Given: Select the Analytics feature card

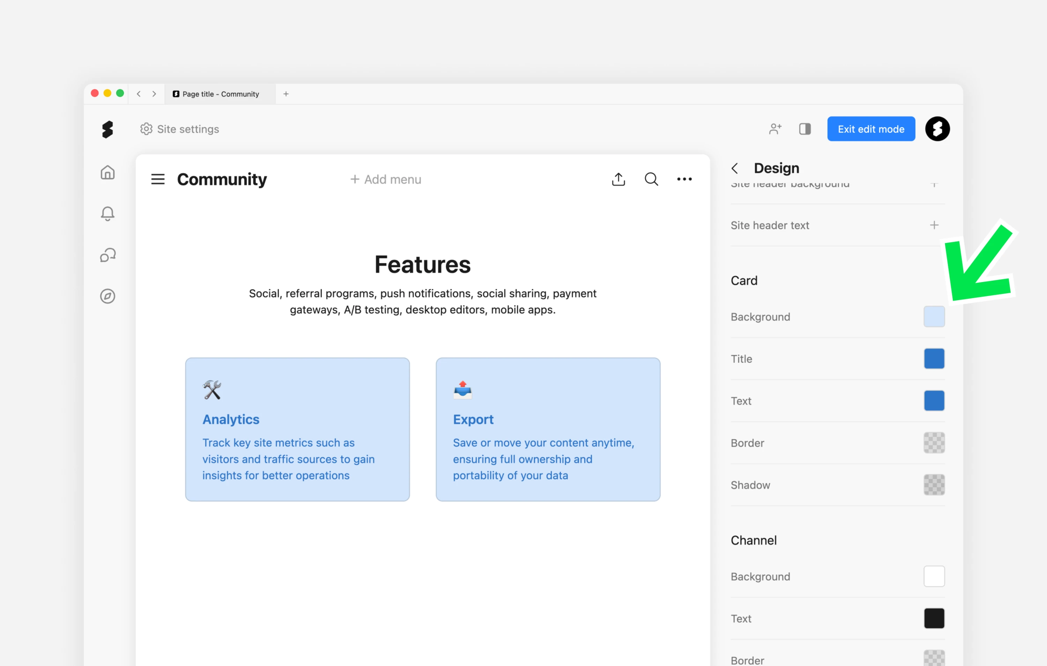Looking at the screenshot, I should click(x=297, y=429).
